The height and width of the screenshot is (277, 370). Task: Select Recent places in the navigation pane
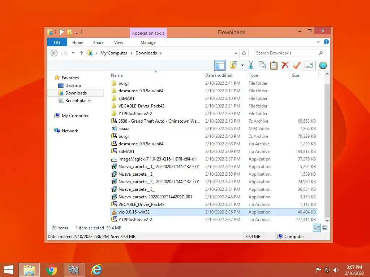[78, 101]
